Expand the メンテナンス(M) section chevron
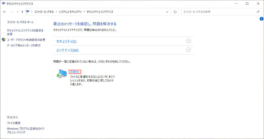The width and height of the screenshot is (264, 139). pyautogui.click(x=188, y=50)
